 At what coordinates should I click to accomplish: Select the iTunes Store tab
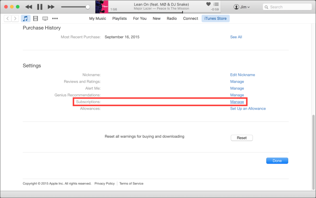tap(216, 19)
